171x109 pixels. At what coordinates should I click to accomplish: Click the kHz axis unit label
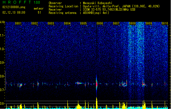point(2,22)
